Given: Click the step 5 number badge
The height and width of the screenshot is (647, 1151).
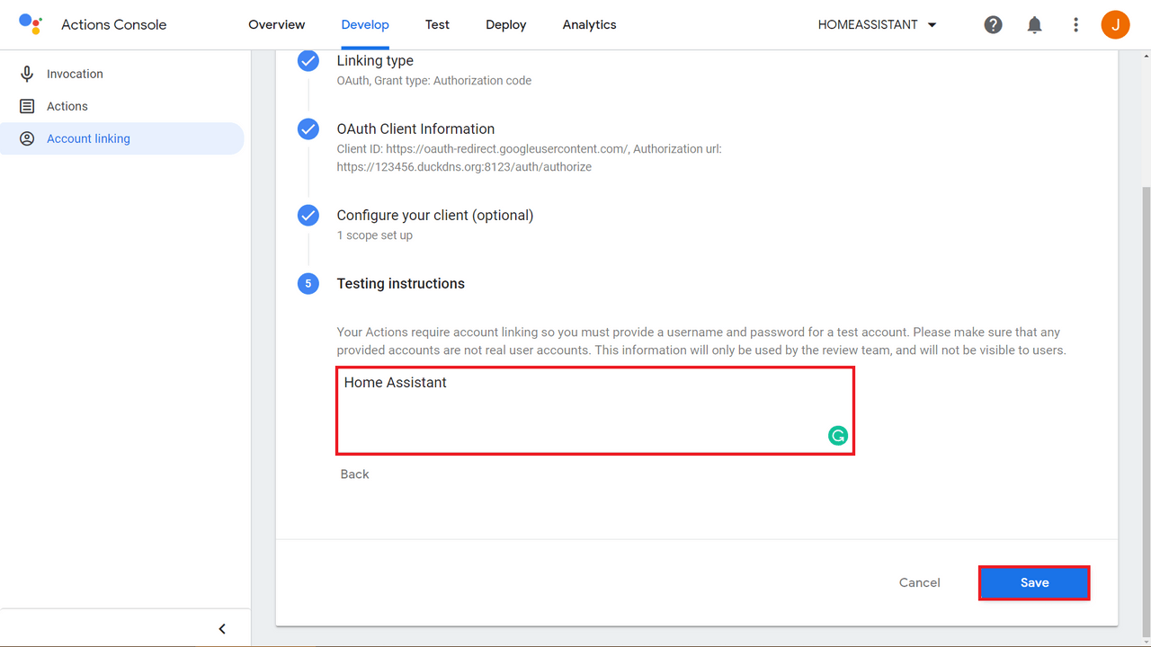Looking at the screenshot, I should tap(308, 284).
